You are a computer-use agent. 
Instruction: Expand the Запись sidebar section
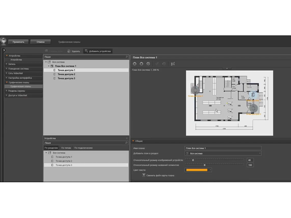(7, 64)
